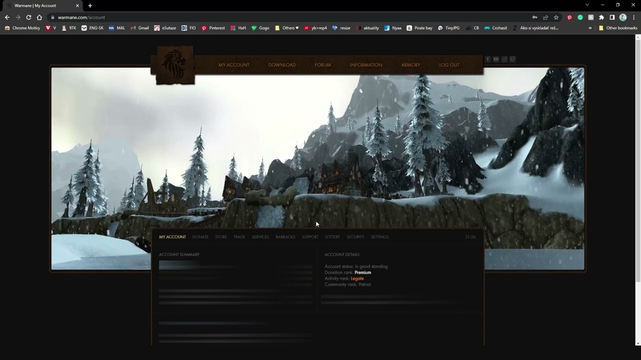Open the aktuality bookmark

pos(367,28)
